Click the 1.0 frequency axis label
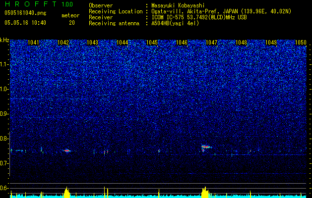This screenshot has height=198, width=312. [4, 89]
